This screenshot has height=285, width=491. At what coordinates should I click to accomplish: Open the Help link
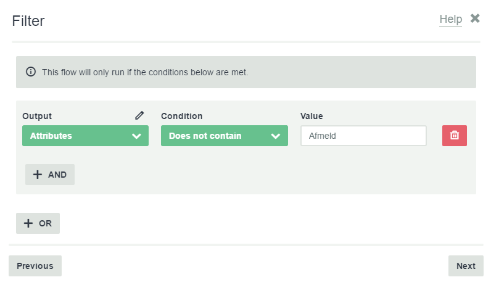451,19
